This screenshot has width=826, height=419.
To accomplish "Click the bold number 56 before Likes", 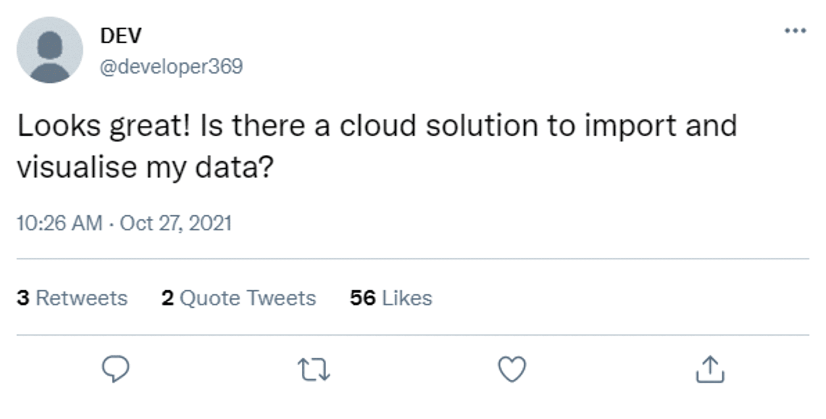I will [363, 298].
